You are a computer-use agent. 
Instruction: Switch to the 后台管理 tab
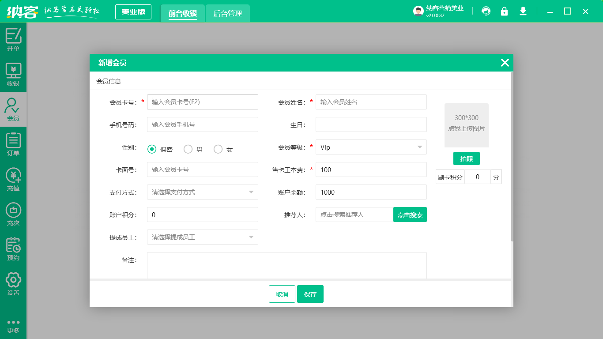[x=227, y=13]
